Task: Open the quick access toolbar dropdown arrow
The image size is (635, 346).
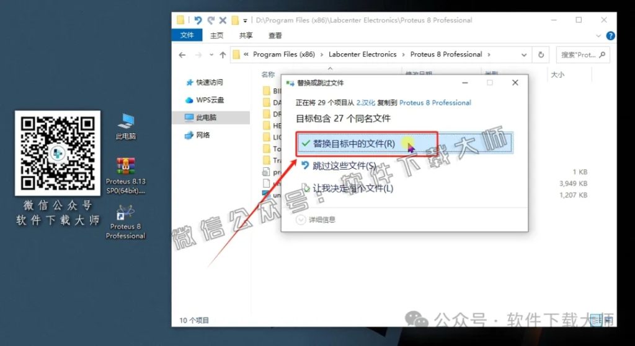Action: tap(245, 20)
